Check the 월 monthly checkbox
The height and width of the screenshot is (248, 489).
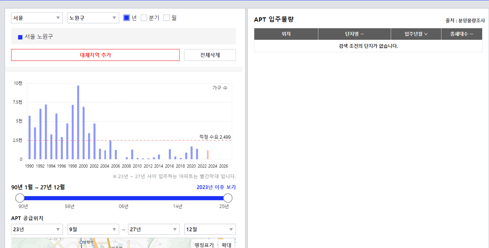click(x=167, y=18)
